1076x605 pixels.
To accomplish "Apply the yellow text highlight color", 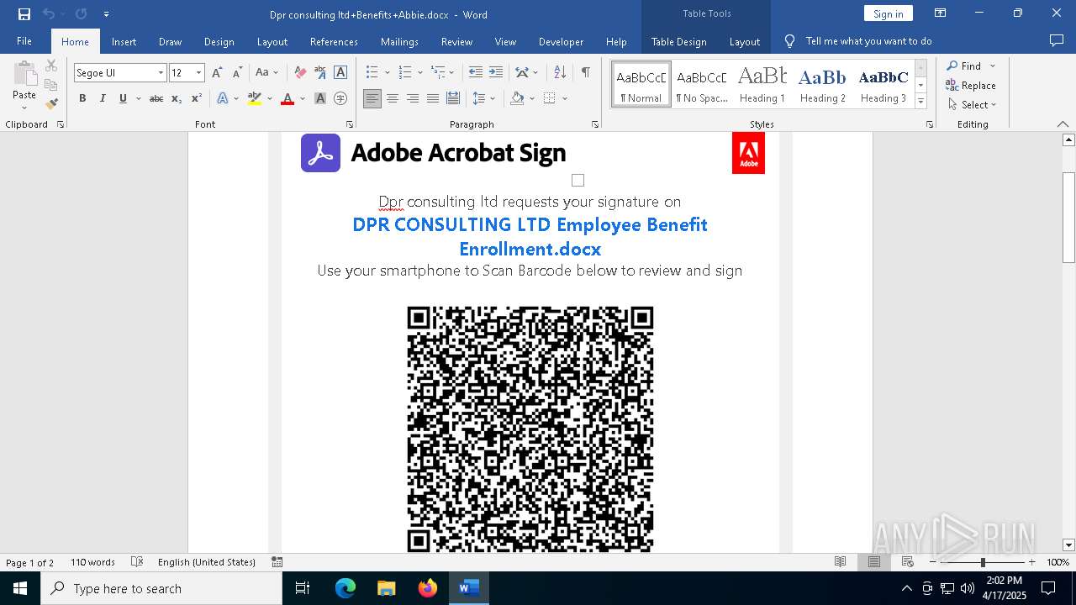I will tap(255, 98).
